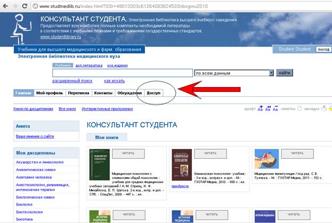Click the 'найти' search button
Image resolution: width=332 pixels, height=223 pixels.
[x=285, y=73]
